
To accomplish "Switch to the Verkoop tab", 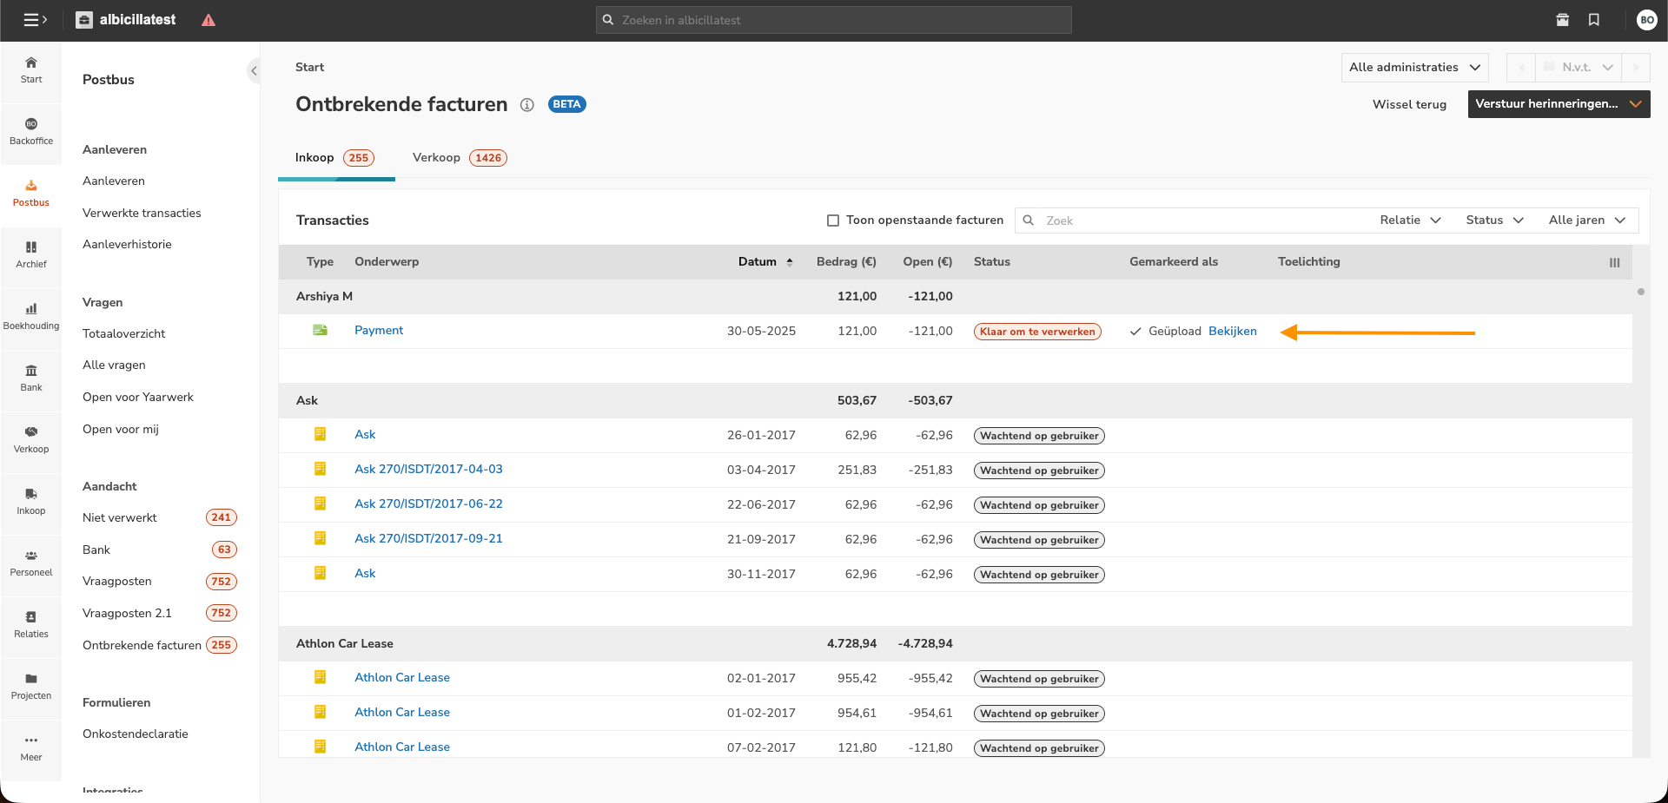I will click(x=437, y=158).
